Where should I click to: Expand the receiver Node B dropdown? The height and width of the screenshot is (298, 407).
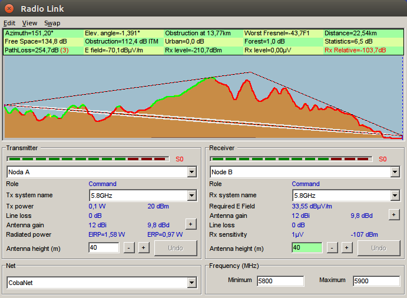[x=395, y=172]
